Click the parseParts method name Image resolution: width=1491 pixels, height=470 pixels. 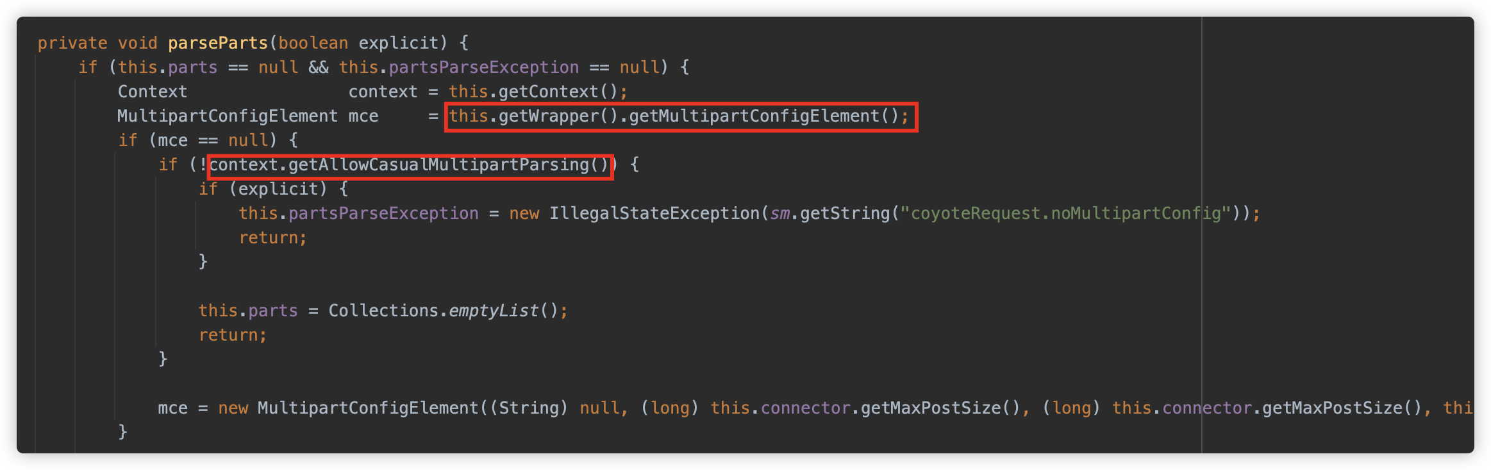pyautogui.click(x=218, y=43)
